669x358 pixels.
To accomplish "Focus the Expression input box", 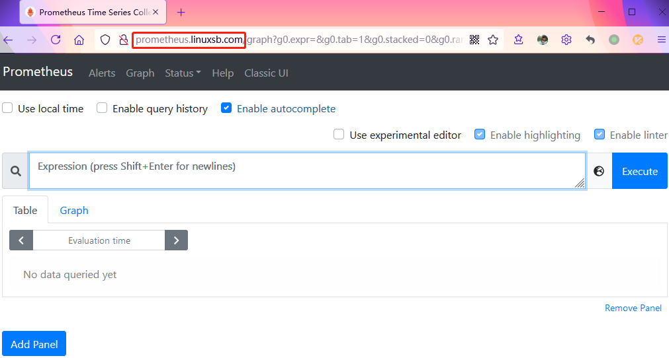I will (307, 170).
